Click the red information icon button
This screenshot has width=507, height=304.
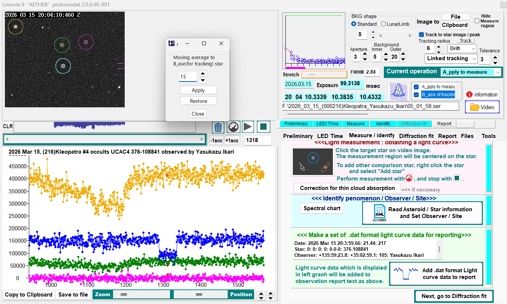482,95
